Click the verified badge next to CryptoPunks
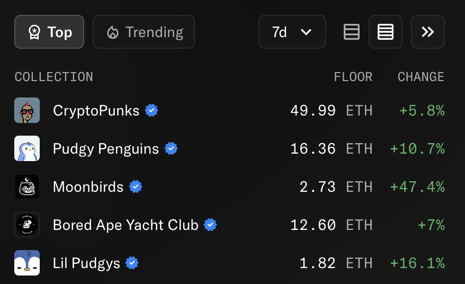 click(151, 110)
